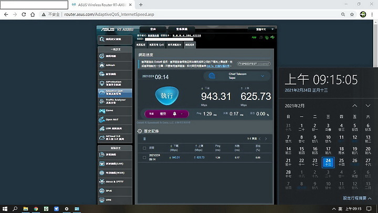Image resolution: width=378 pixels, height=213 pixels.
Task: Reload the router page
Action: point(24,15)
